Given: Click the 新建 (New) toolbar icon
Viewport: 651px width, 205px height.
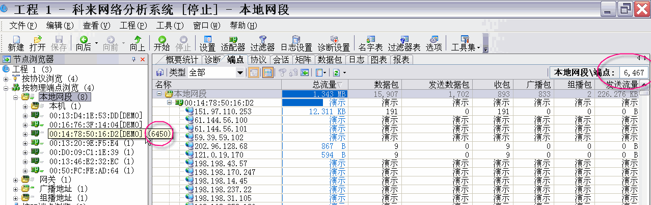Looking at the screenshot, I should click(x=16, y=43).
